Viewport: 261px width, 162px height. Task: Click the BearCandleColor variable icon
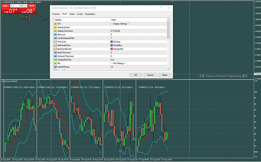click(55, 49)
